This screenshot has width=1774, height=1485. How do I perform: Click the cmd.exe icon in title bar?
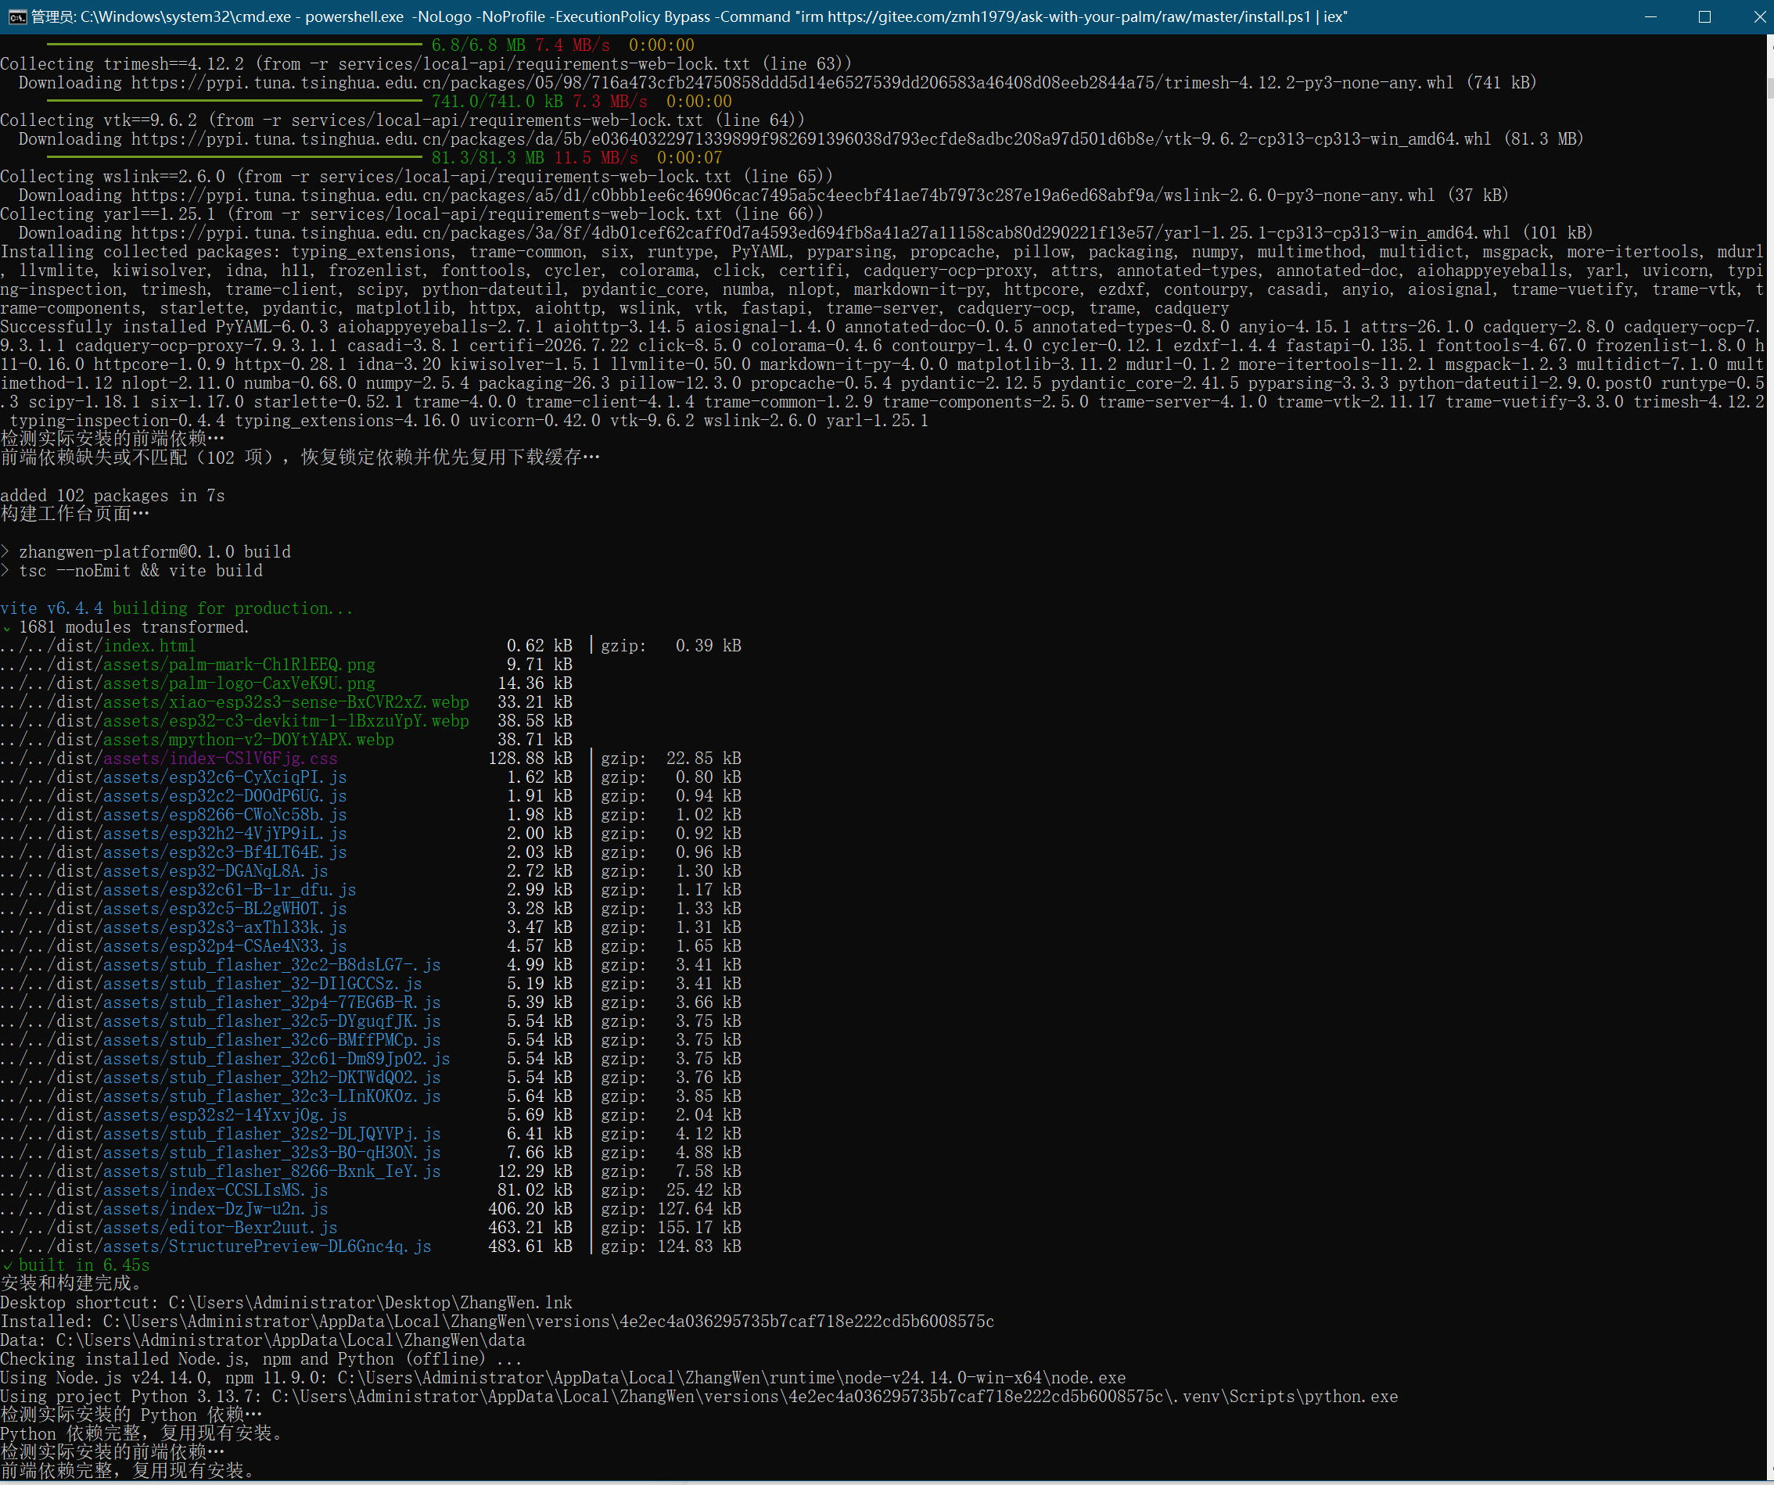coord(17,17)
